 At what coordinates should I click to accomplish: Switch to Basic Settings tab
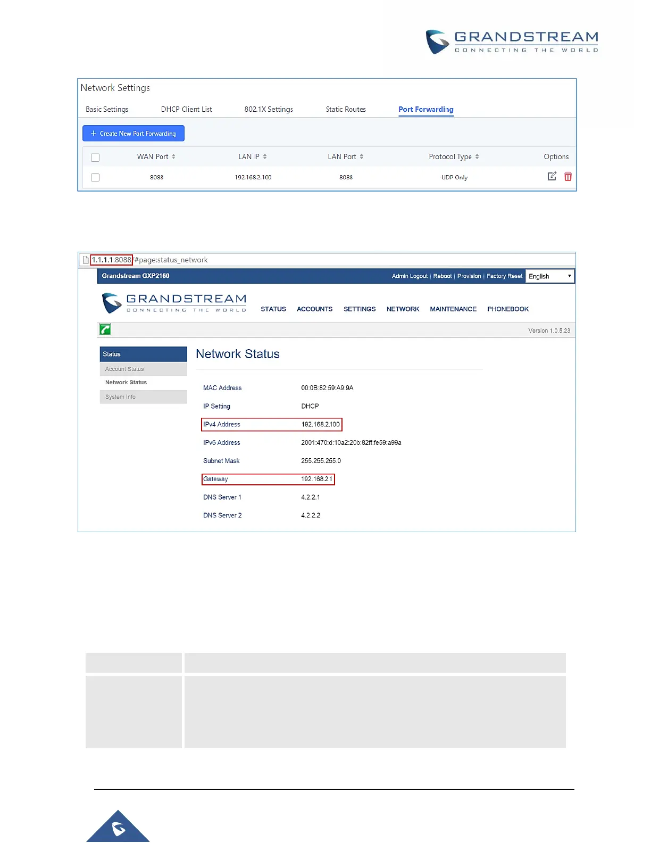click(107, 109)
